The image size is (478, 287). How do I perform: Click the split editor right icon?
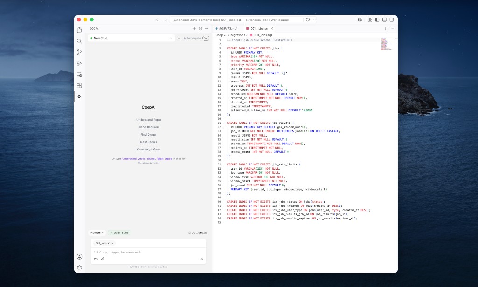click(x=387, y=28)
